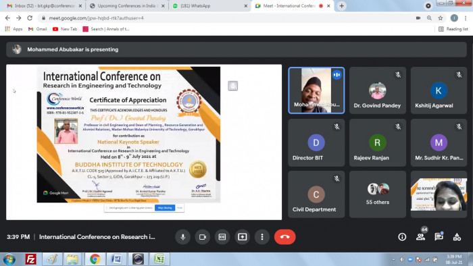The height and width of the screenshot is (266, 473).
Task: Click the address bar URL field
Action: [229, 18]
